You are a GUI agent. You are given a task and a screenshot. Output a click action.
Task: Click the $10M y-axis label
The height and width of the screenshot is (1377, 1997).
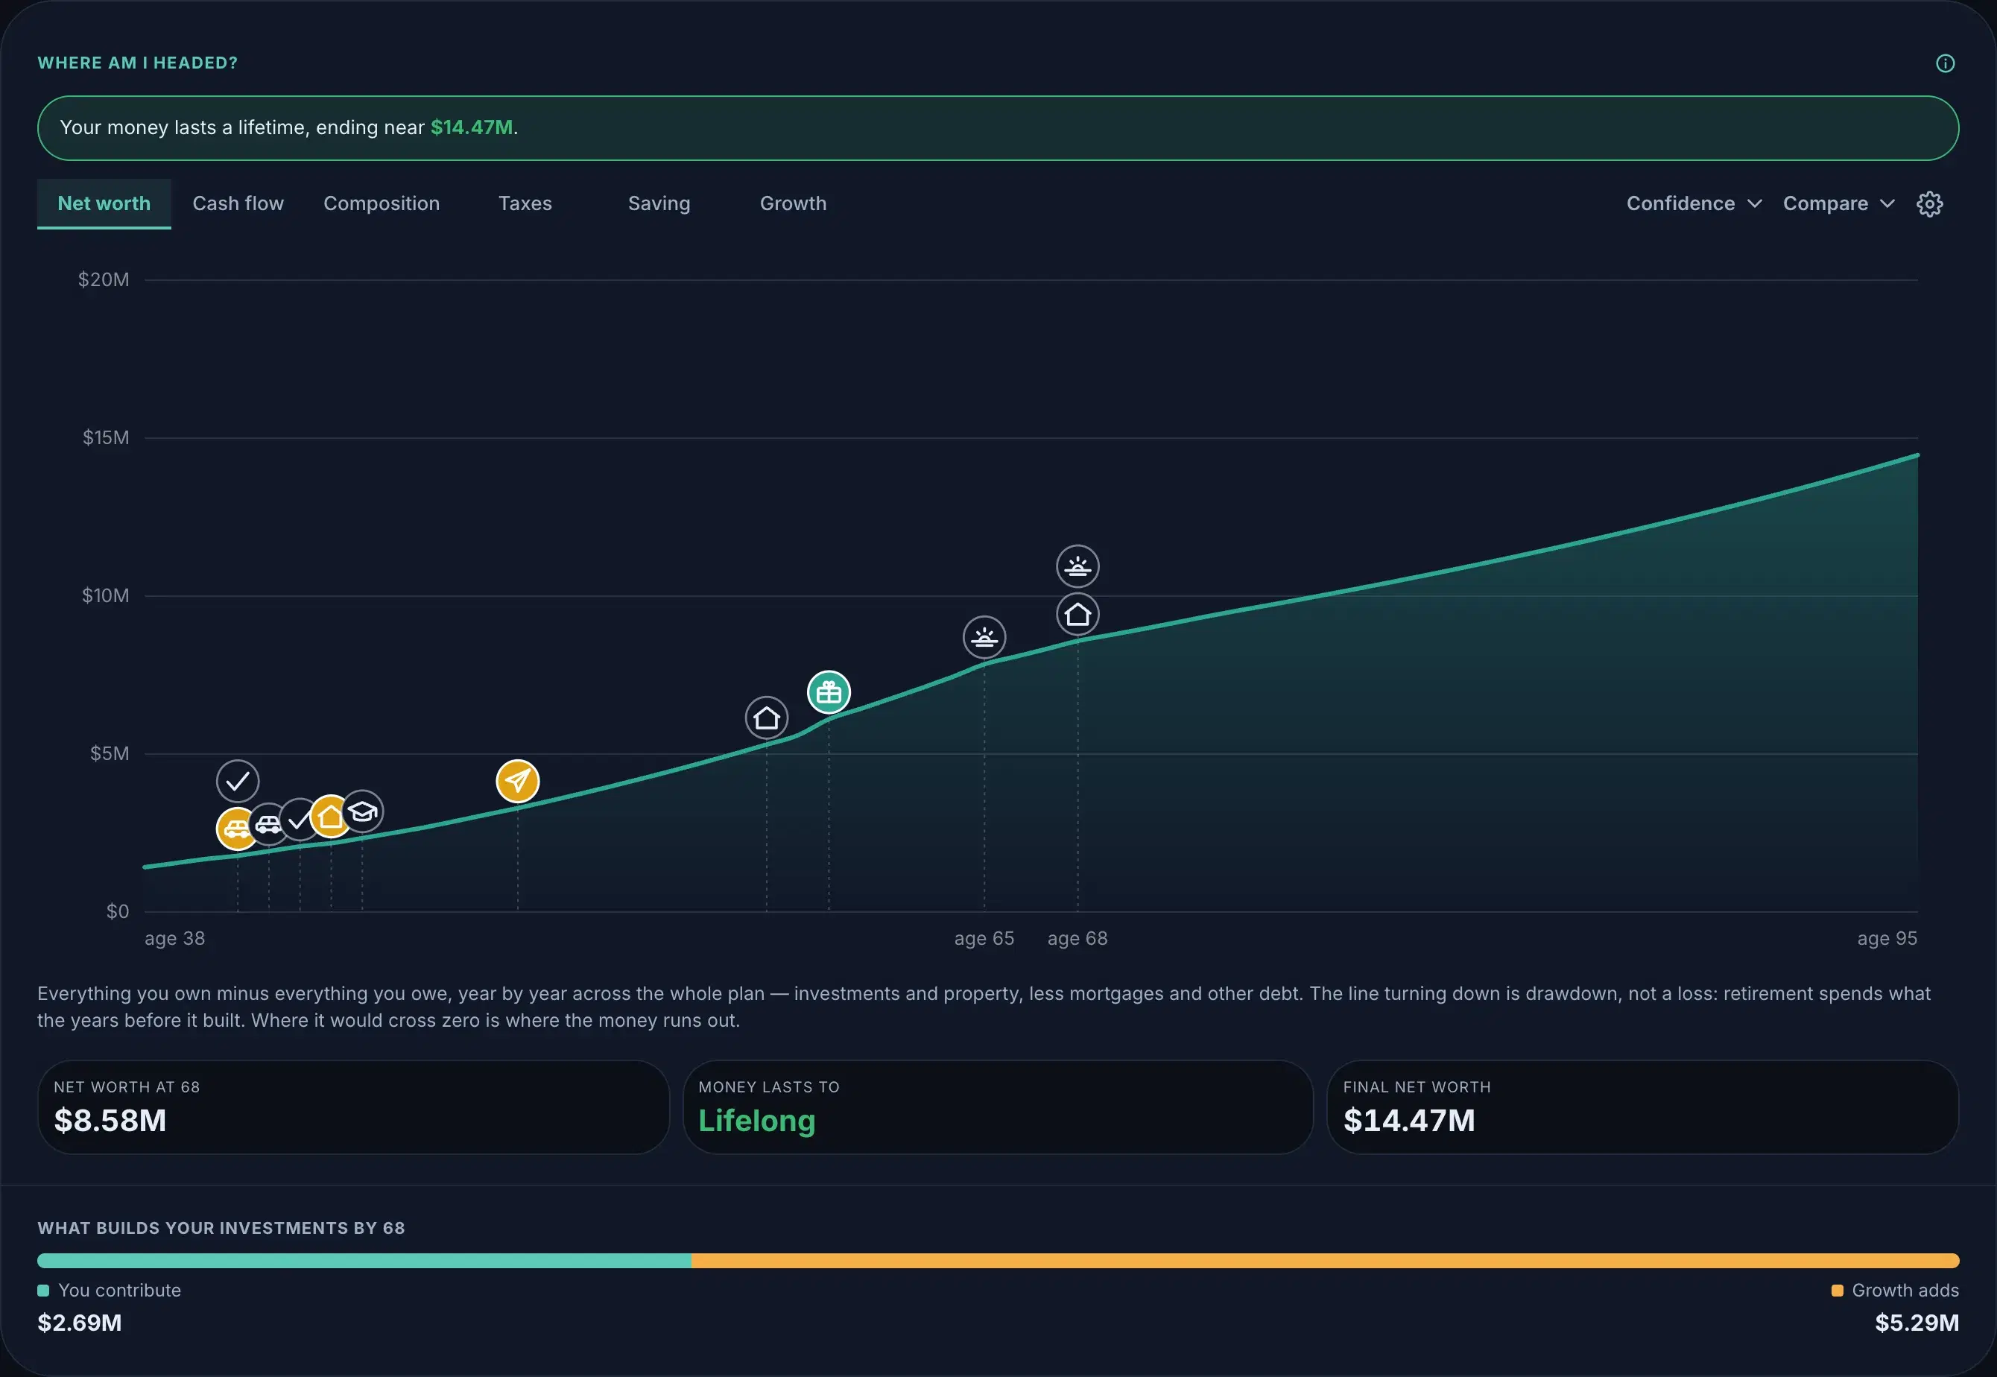(x=105, y=595)
